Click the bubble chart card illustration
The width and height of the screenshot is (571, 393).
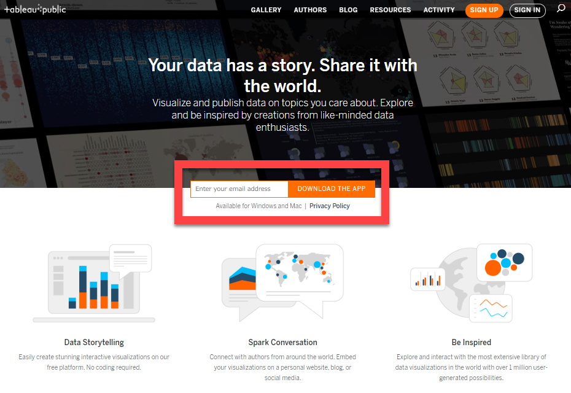click(x=504, y=262)
